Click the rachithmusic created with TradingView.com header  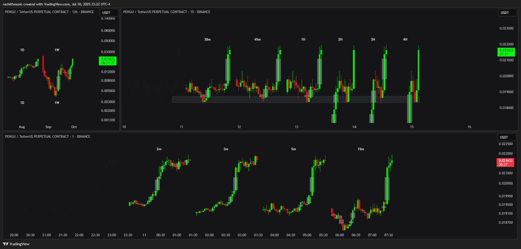(56, 4)
